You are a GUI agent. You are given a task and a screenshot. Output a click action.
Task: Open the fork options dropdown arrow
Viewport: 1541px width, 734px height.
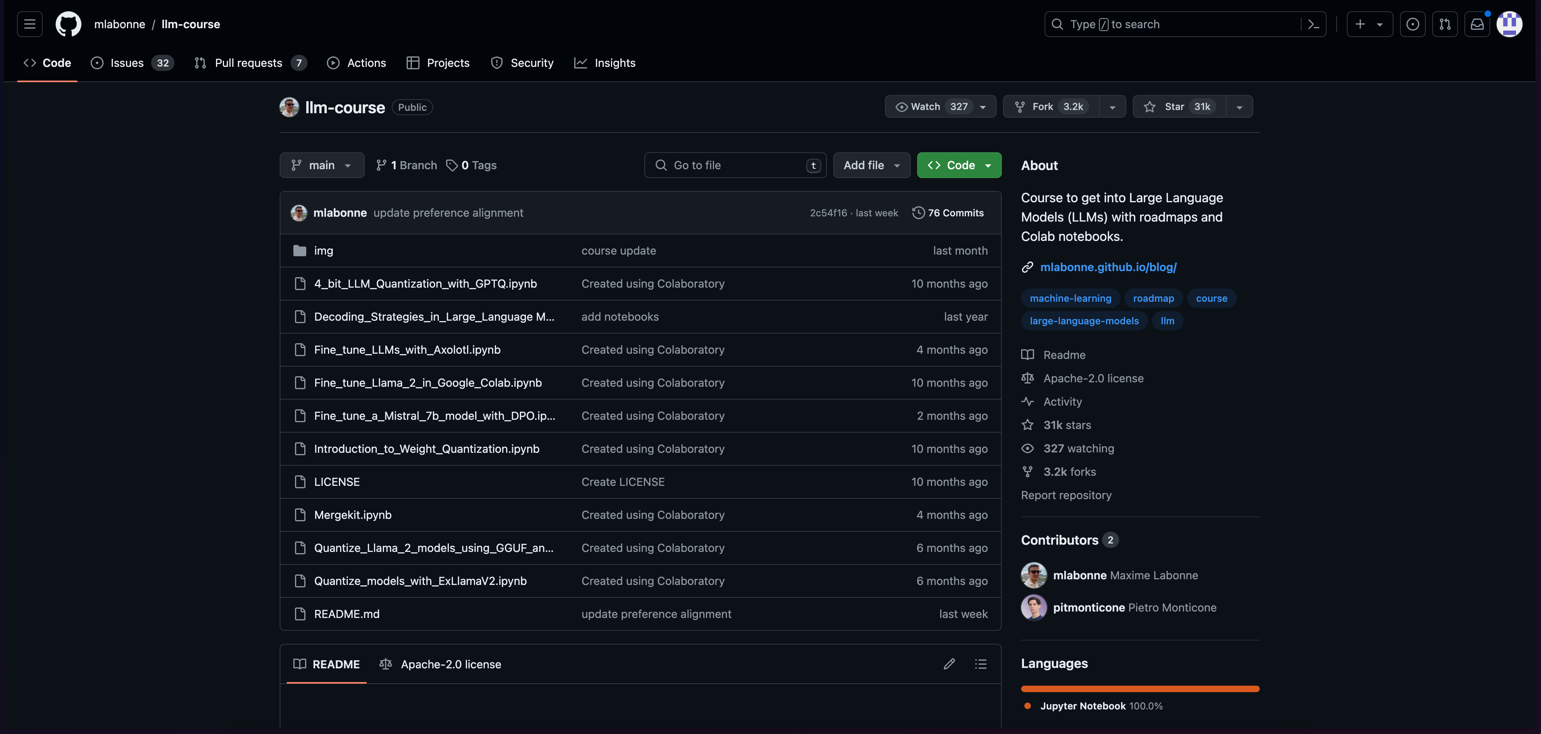[1113, 107]
